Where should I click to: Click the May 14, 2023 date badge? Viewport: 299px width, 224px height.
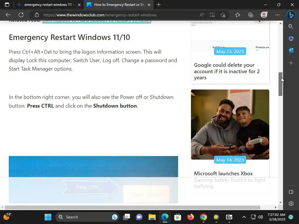[230, 160]
